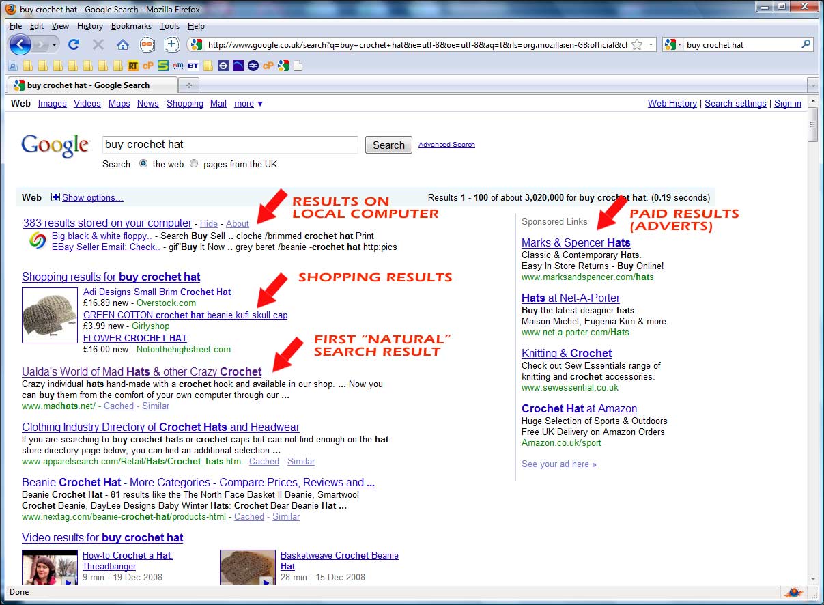824x605 pixels.
Task: Click the crochet hat product thumbnail
Action: pos(49,315)
